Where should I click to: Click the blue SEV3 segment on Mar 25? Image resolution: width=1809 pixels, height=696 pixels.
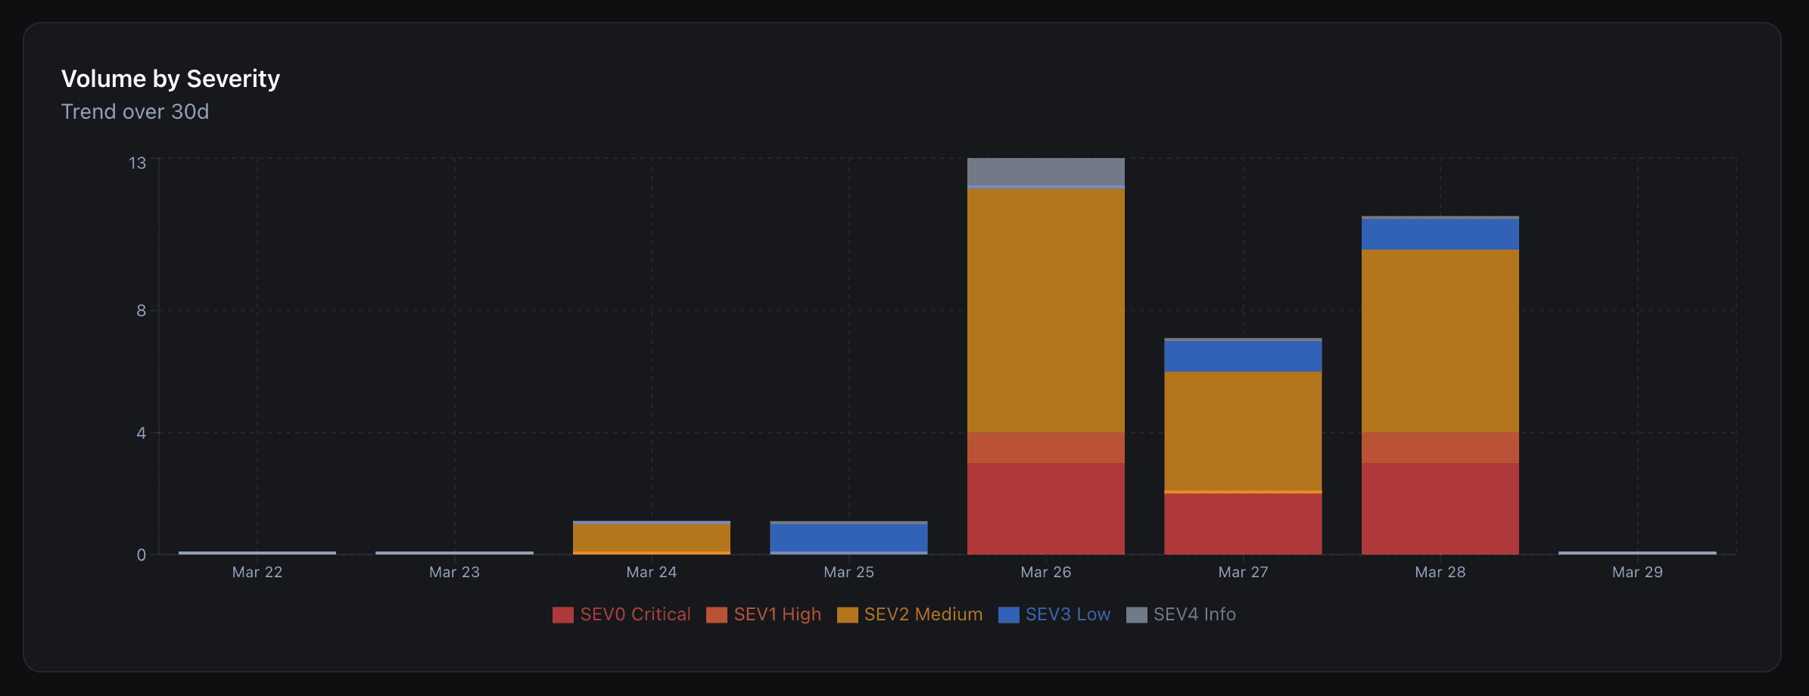[x=848, y=537]
